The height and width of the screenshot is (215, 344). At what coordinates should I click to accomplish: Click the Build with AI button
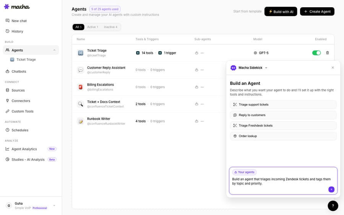281,11
